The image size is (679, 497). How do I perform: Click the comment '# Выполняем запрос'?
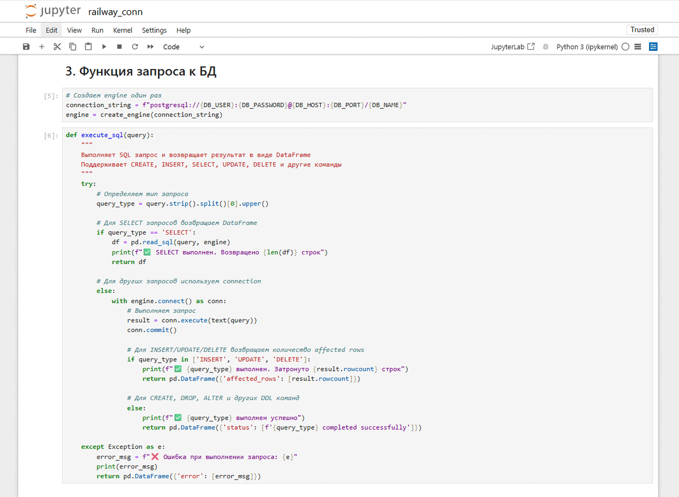click(x=161, y=310)
